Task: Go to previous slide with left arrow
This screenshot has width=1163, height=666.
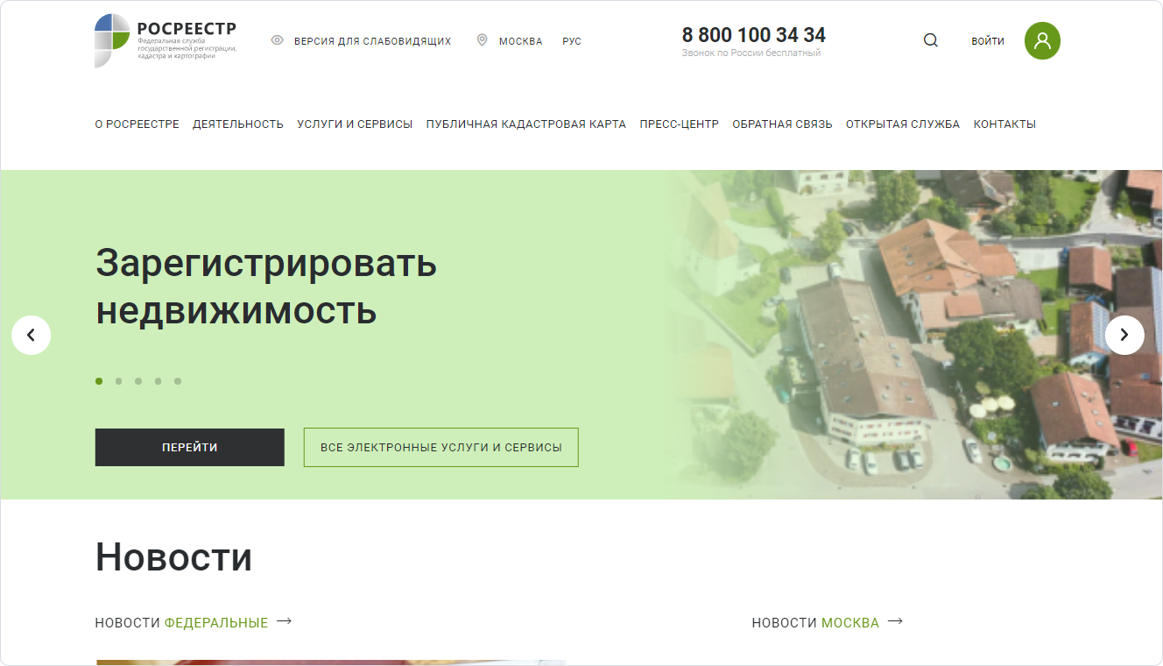Action: 32,335
